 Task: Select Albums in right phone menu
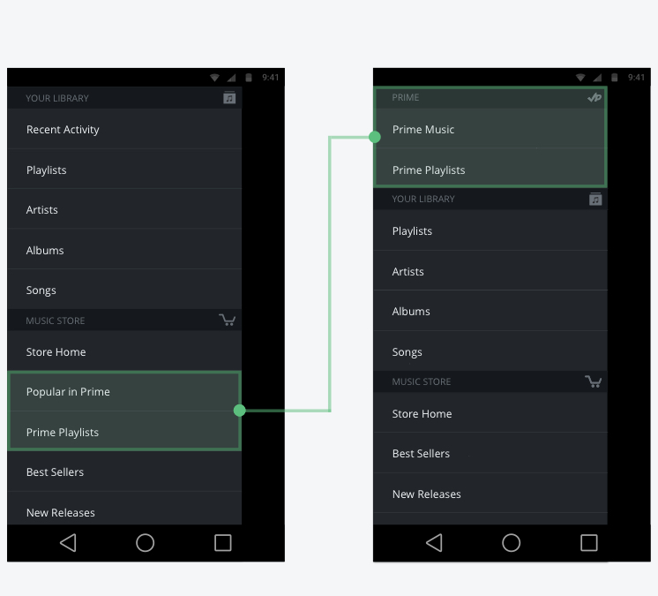click(x=490, y=311)
